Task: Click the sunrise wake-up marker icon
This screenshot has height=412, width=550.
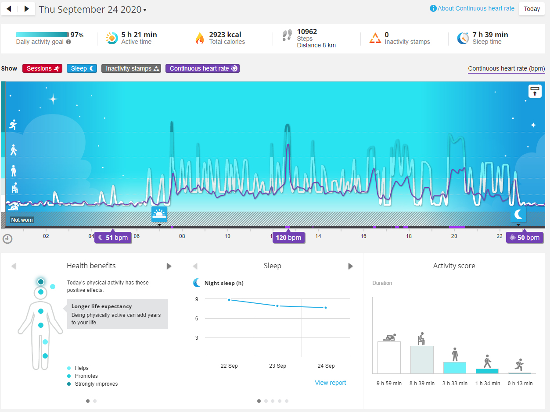Action: click(x=159, y=214)
